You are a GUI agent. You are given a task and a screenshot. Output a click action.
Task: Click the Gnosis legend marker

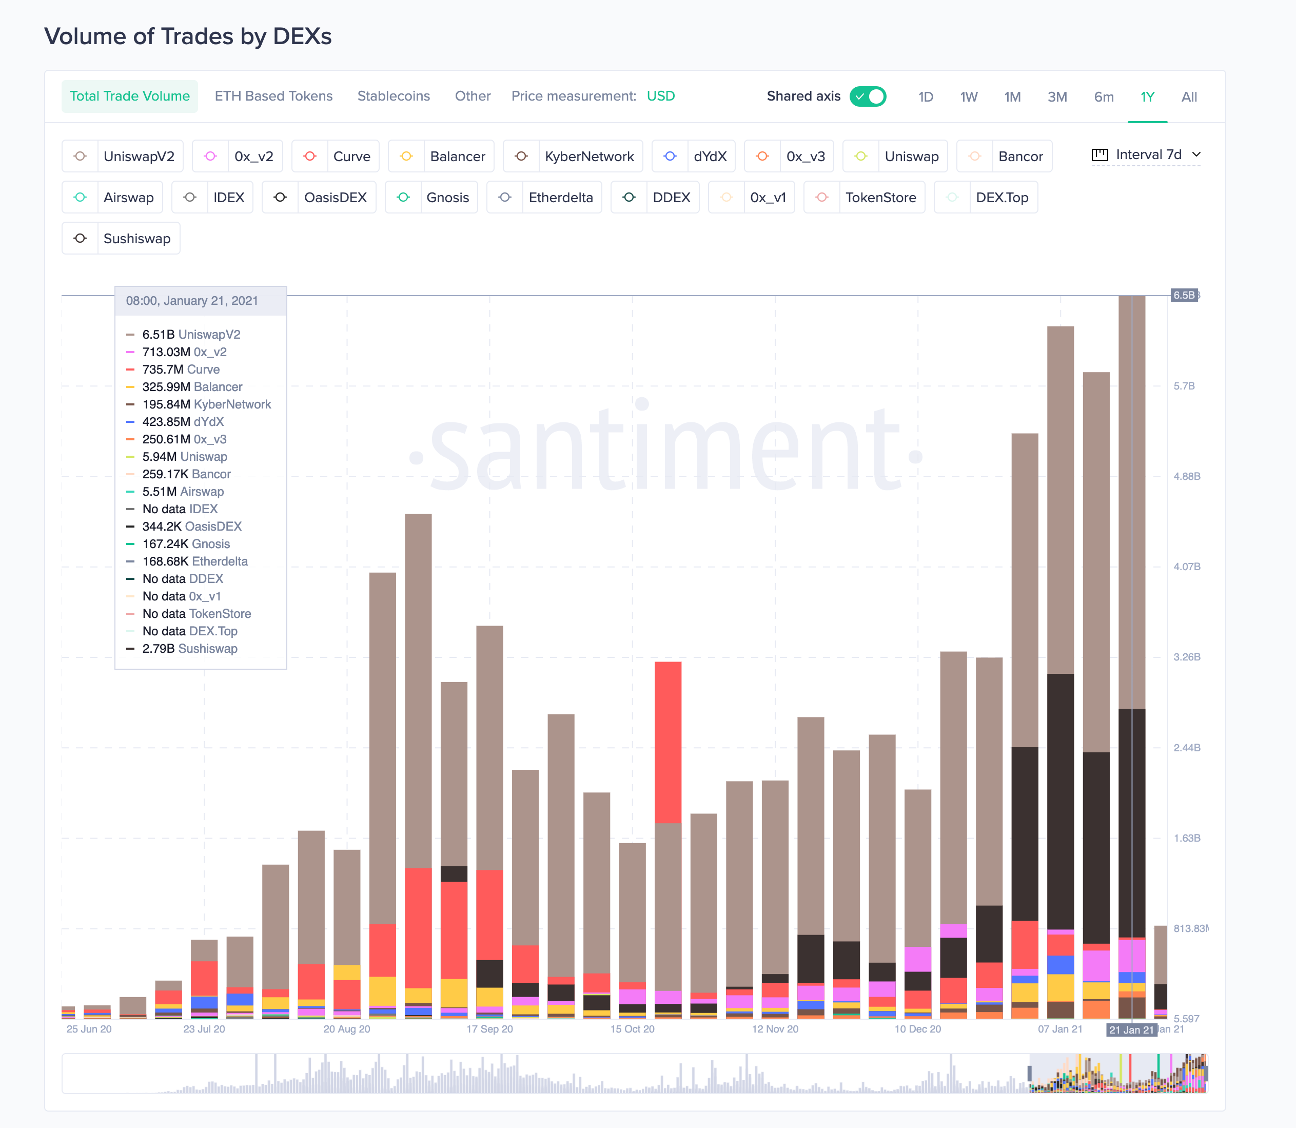(403, 197)
